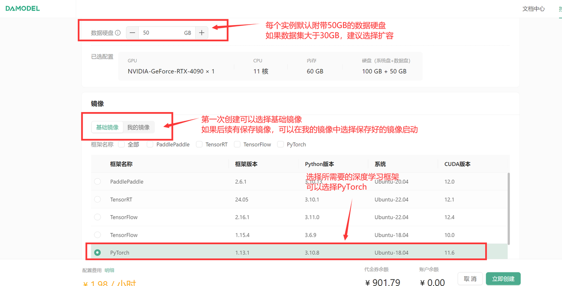
Task: Click CUDA version 12.4 cell
Action: tap(450, 217)
